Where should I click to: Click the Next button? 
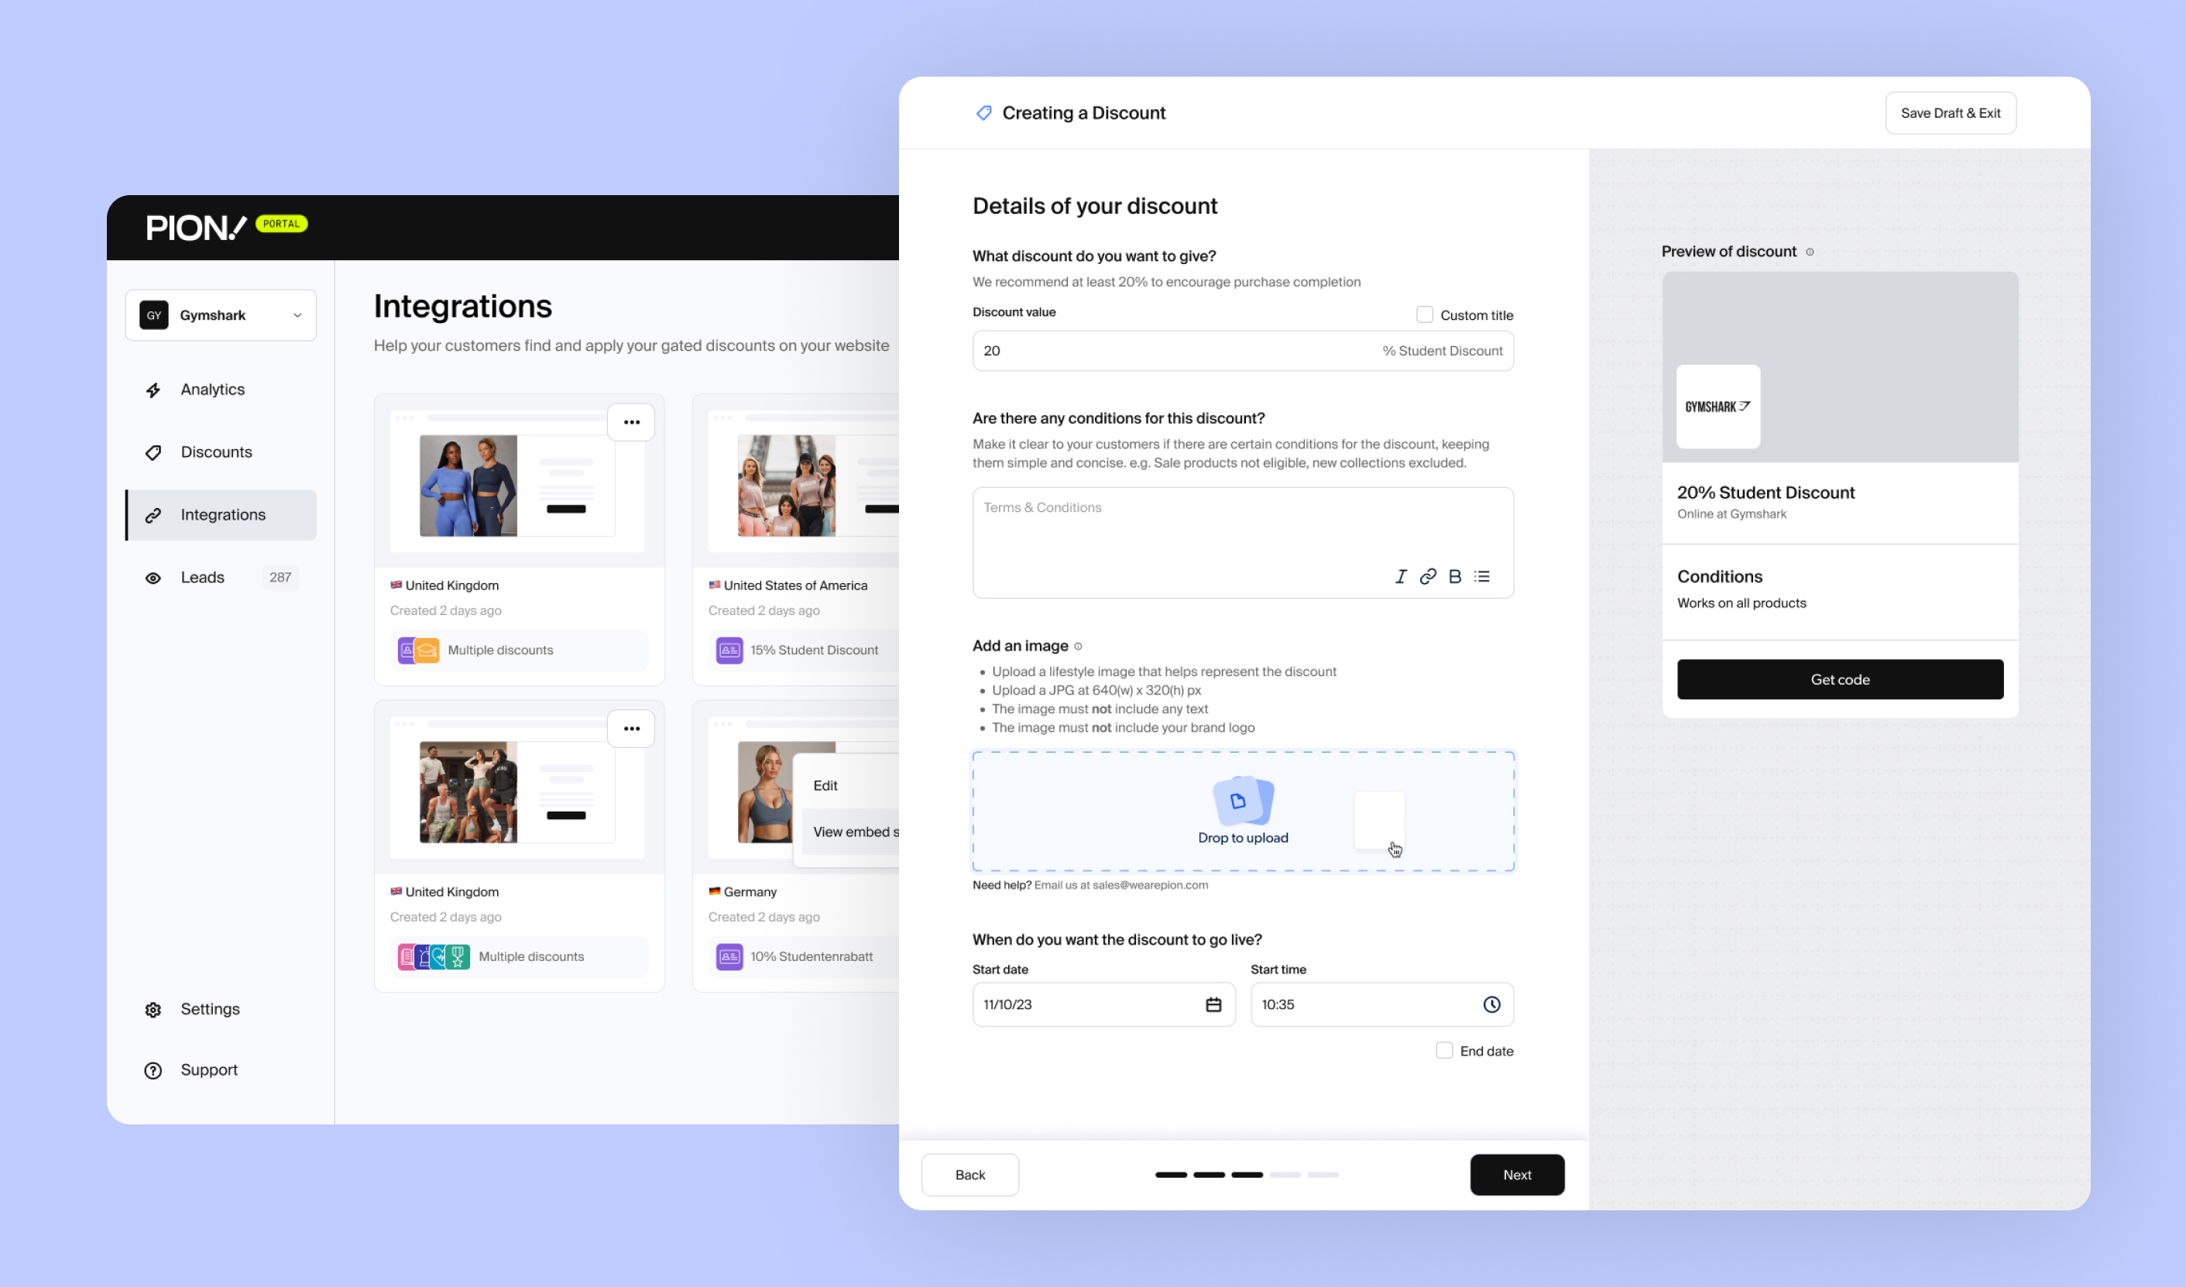1518,1174
